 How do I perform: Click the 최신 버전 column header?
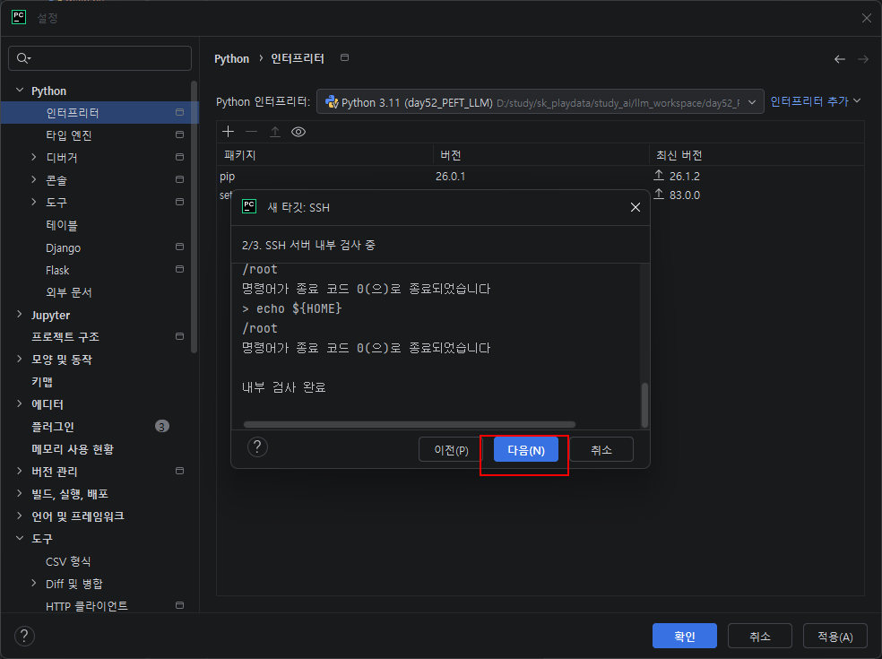pyautogui.click(x=757, y=155)
